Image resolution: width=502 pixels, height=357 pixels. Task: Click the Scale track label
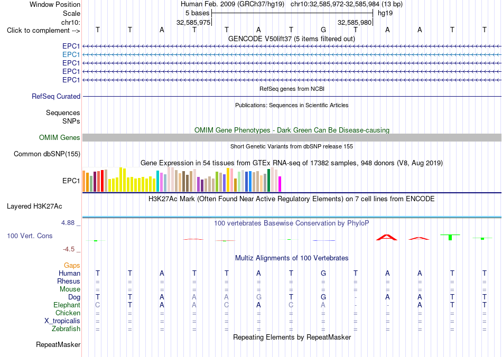pos(71,13)
